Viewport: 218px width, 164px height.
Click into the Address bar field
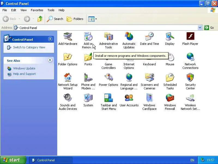106,28
